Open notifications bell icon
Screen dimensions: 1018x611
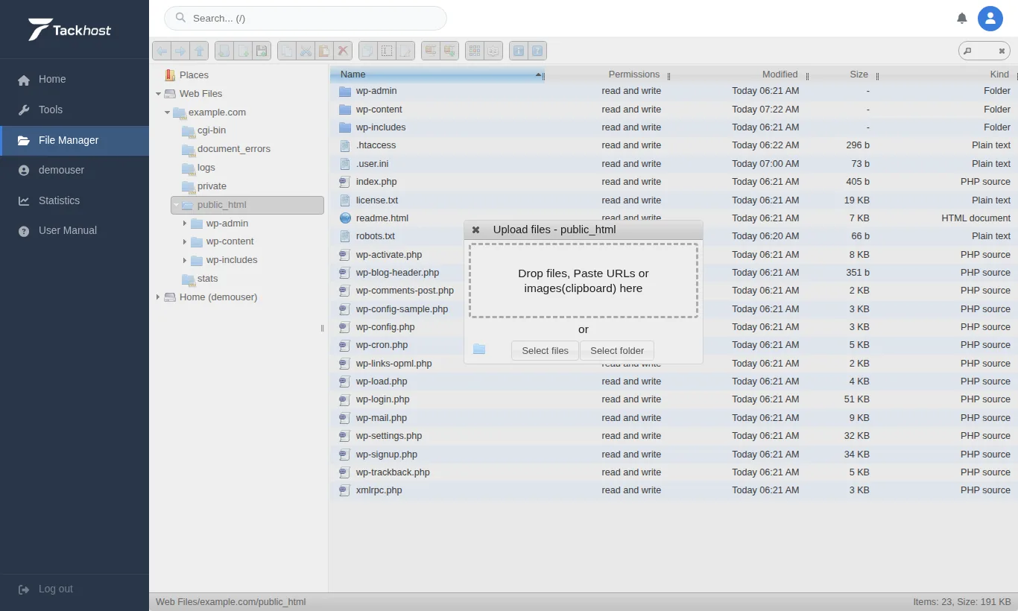(962, 18)
